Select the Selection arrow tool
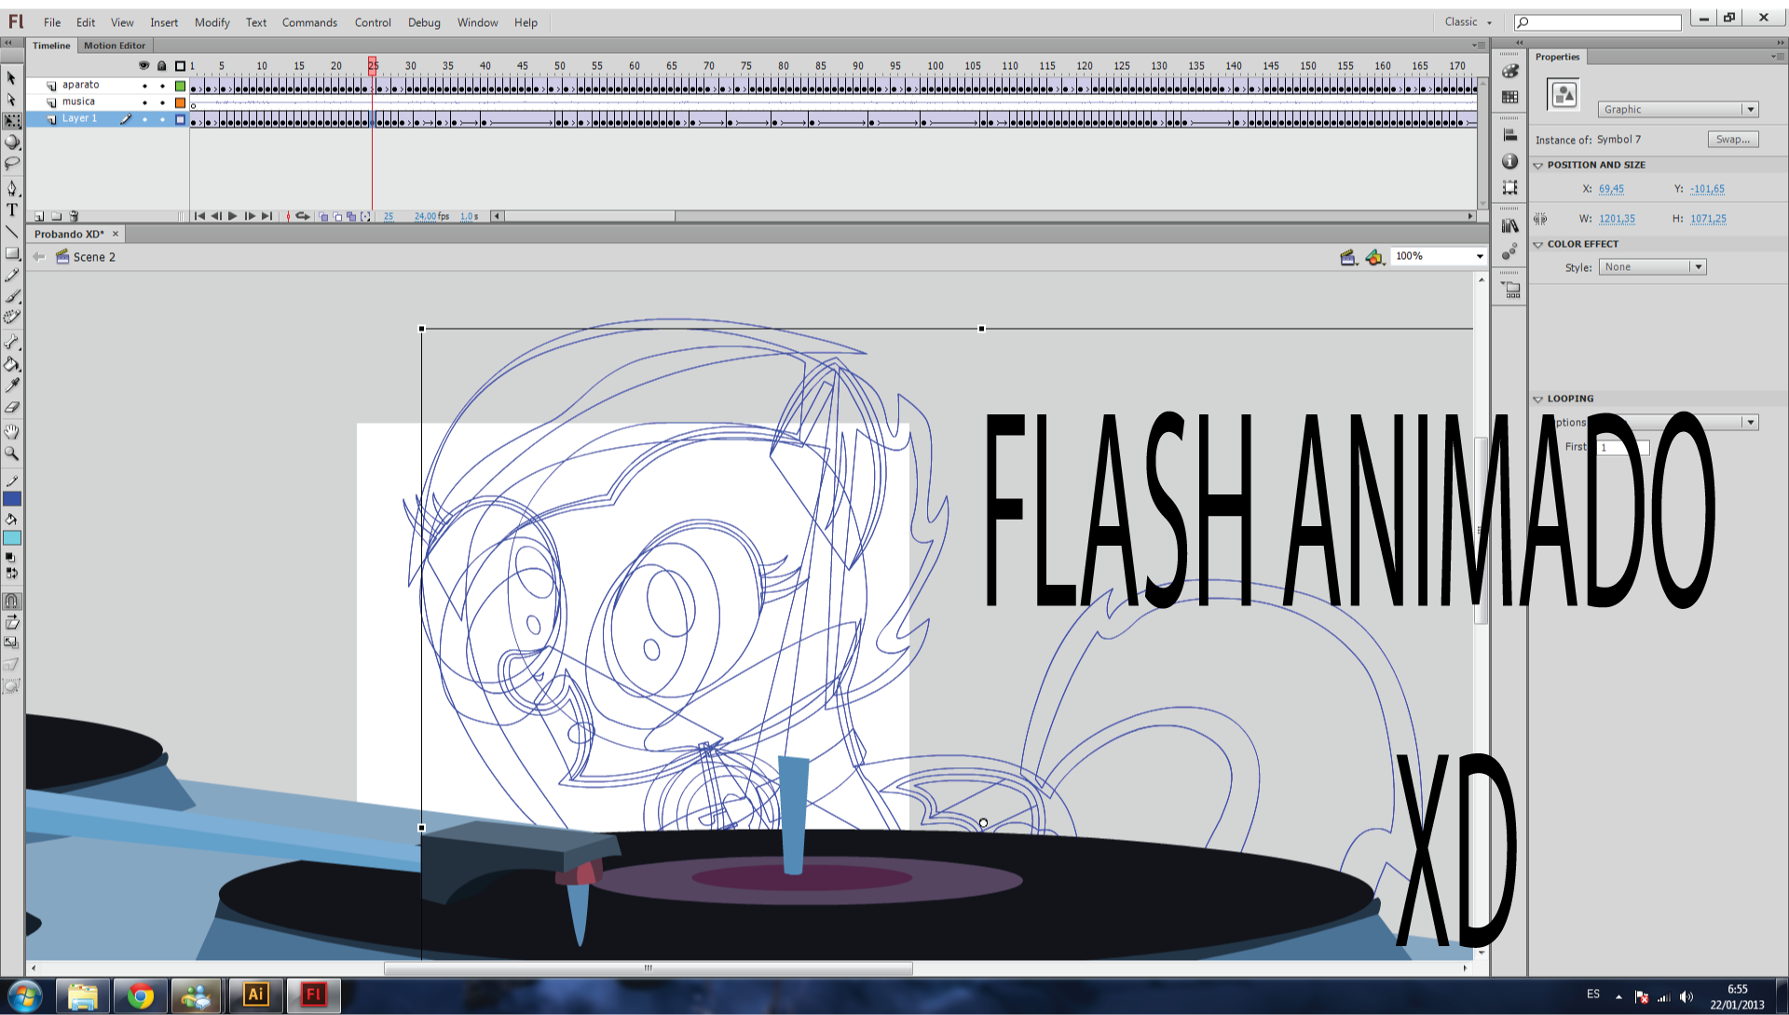Screen dimensions: 1789x1015 point(11,77)
